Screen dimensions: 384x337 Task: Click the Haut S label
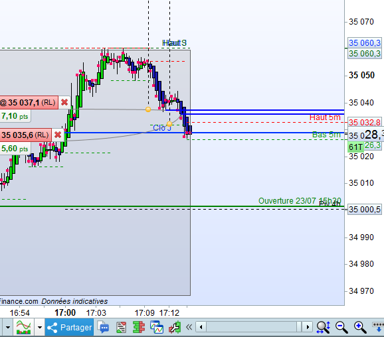coord(175,43)
